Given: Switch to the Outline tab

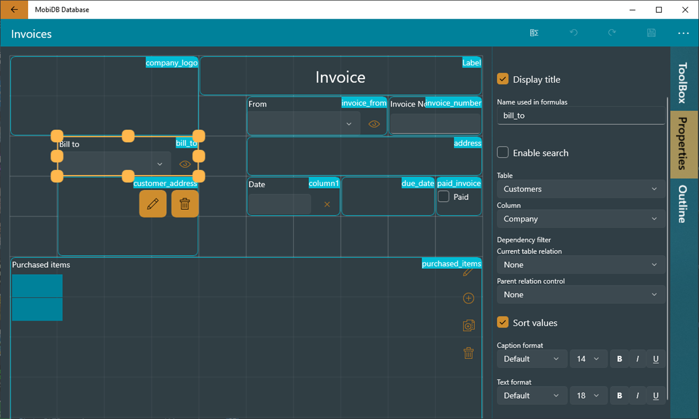Looking at the screenshot, I should (x=684, y=204).
